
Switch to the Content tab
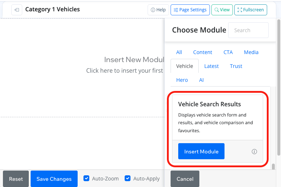point(203,52)
